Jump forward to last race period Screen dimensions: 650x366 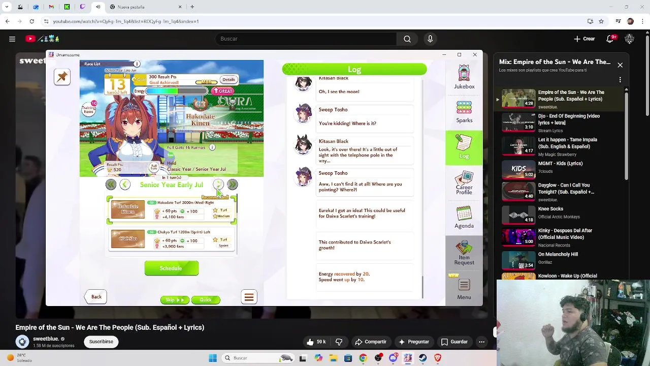pyautogui.click(x=233, y=185)
